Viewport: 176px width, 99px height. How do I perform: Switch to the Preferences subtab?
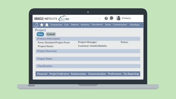115,74
